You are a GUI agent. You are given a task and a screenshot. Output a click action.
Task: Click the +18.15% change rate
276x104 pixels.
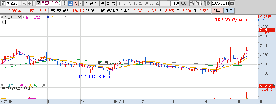[x=42, y=11]
